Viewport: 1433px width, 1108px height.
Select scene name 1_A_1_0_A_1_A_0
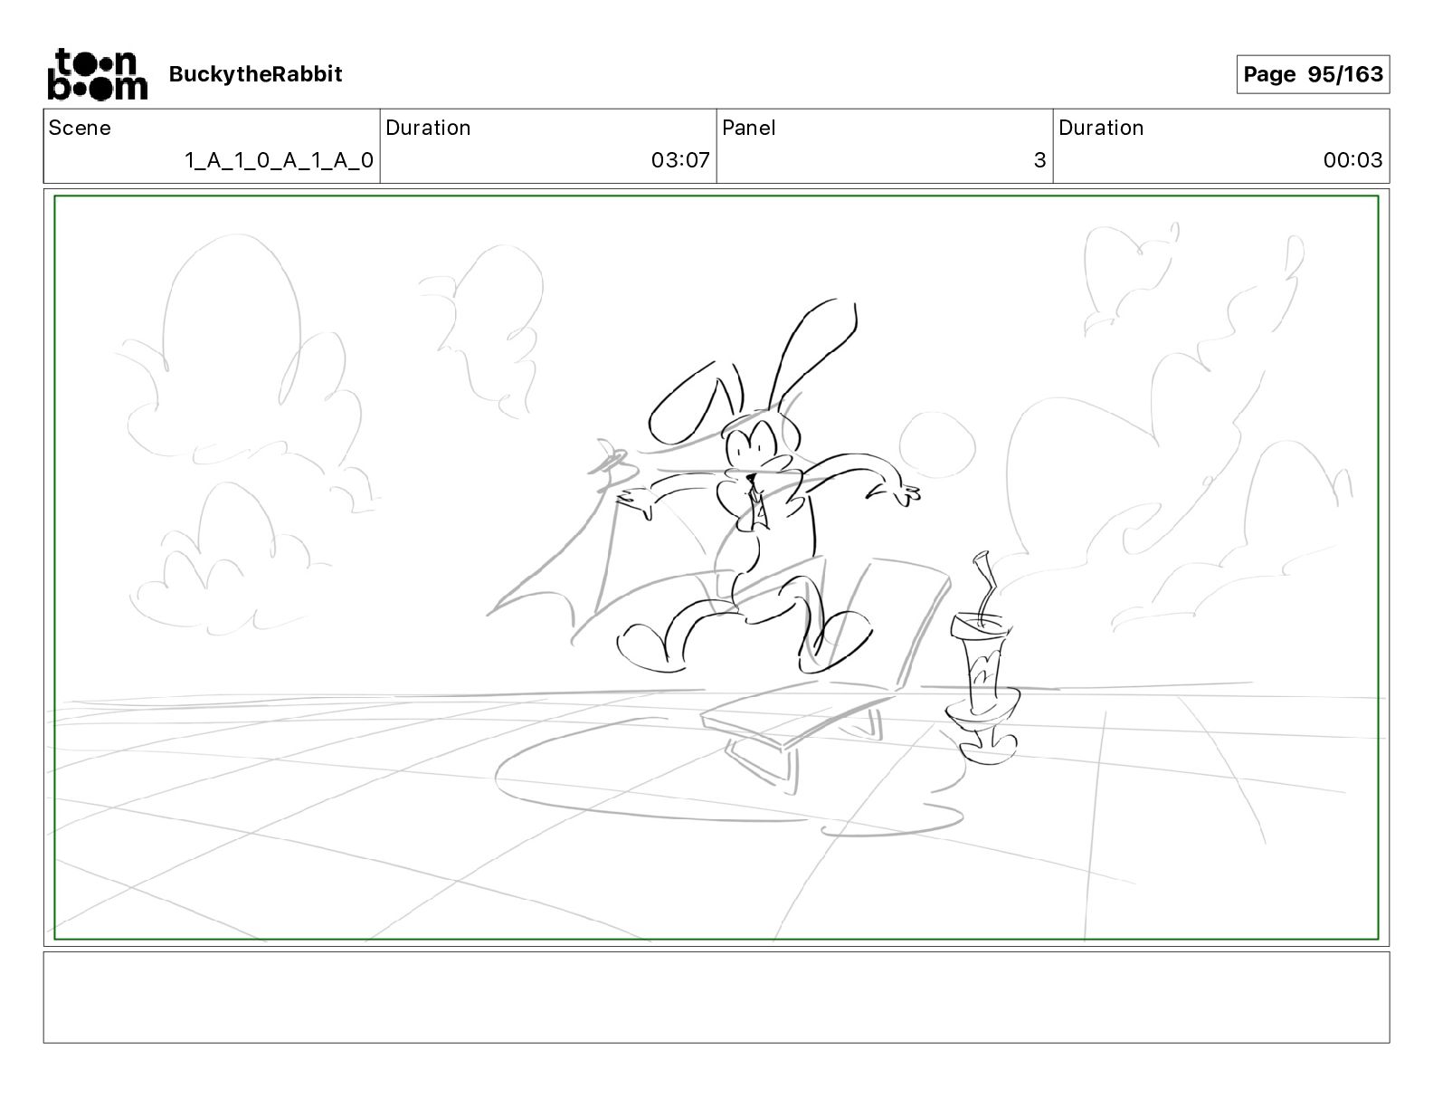point(279,160)
